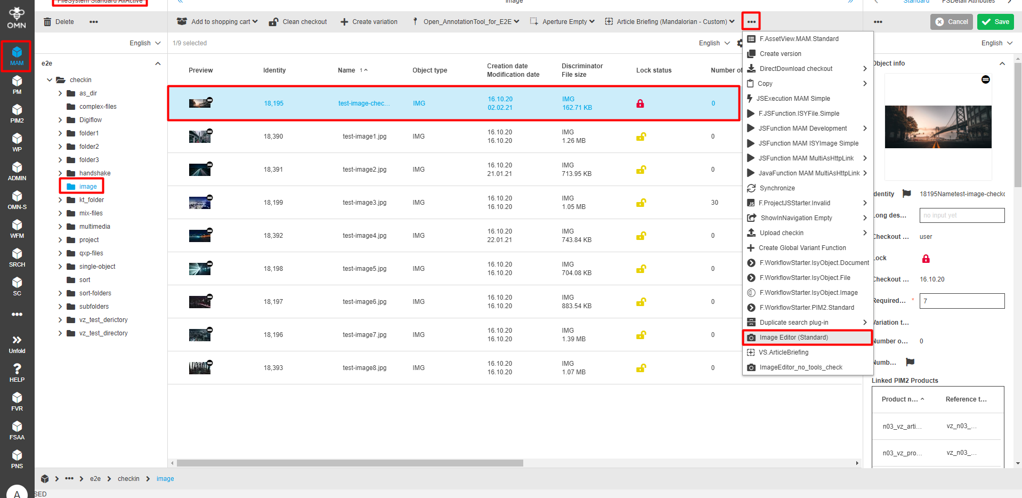Toggle the red lock on test-image-check row
This screenshot has height=498, width=1022.
point(640,103)
